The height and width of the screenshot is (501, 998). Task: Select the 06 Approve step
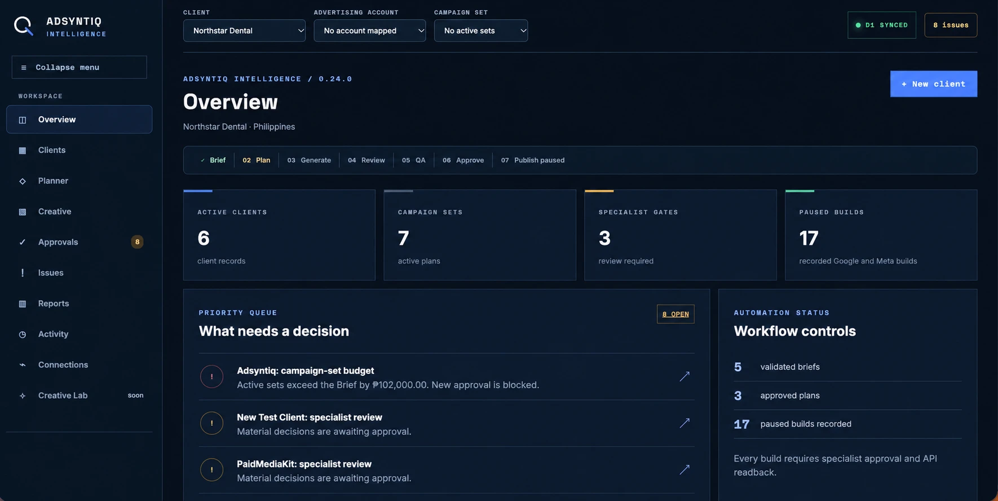463,160
